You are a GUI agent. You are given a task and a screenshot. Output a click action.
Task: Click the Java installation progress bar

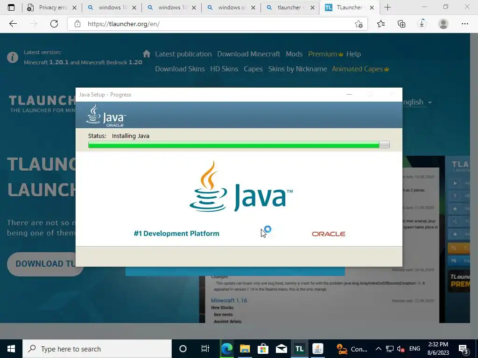click(239, 145)
